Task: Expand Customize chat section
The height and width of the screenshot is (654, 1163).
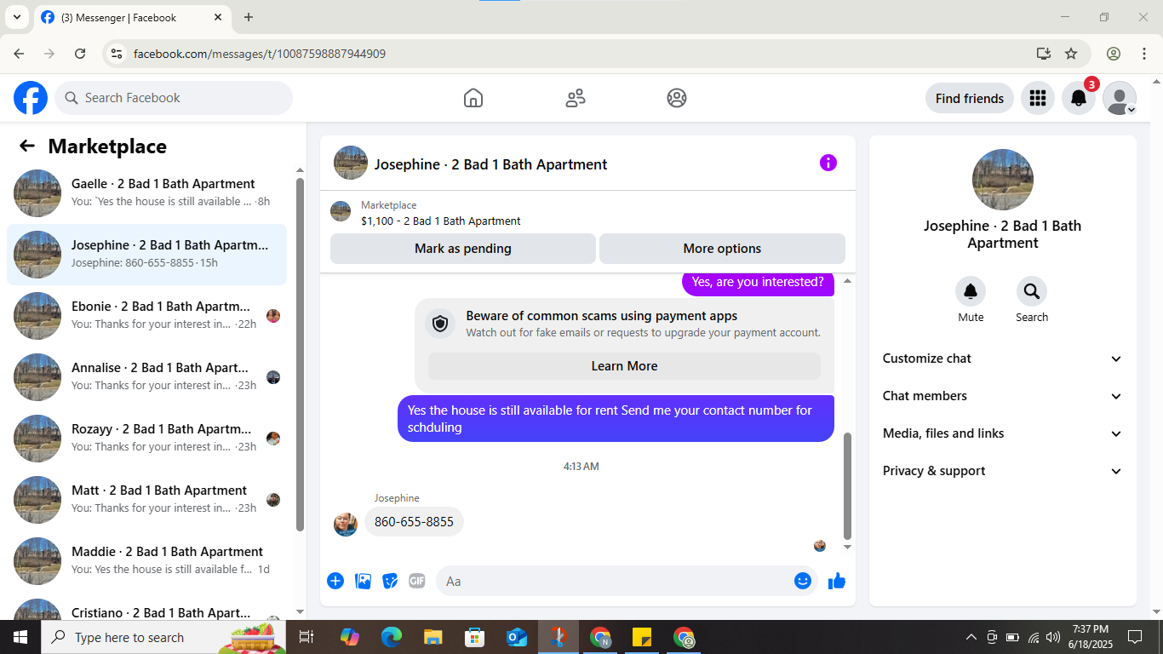Action: click(1003, 359)
